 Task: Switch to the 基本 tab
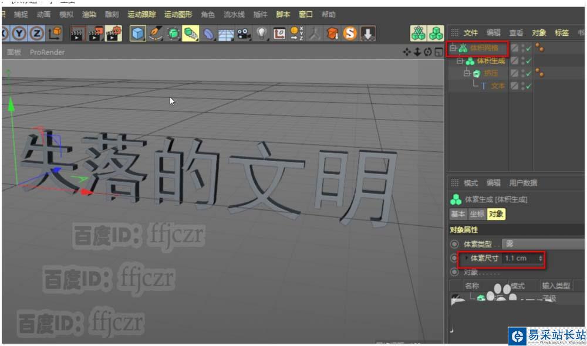[458, 214]
